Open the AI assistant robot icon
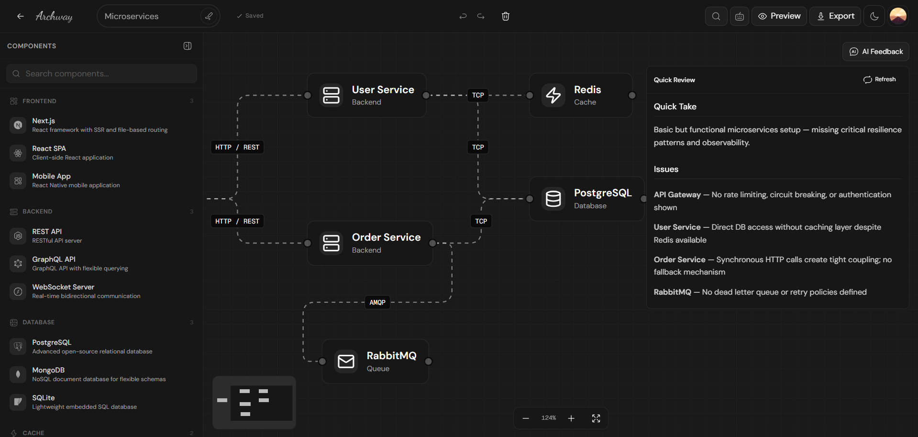Viewport: 918px width, 437px height. (739, 16)
